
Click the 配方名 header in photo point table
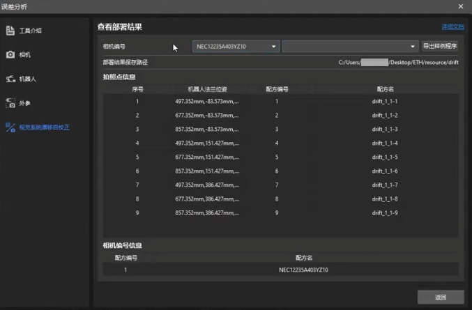coord(385,89)
